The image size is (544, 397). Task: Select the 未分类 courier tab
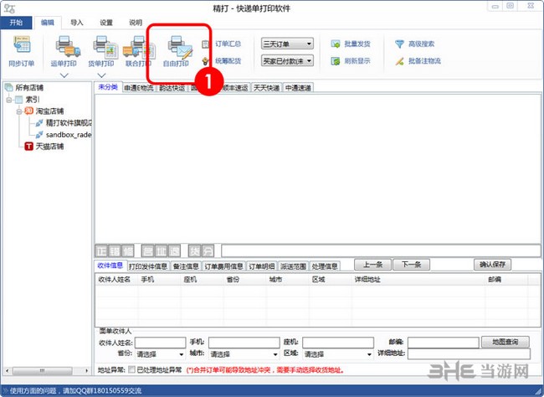coord(108,87)
